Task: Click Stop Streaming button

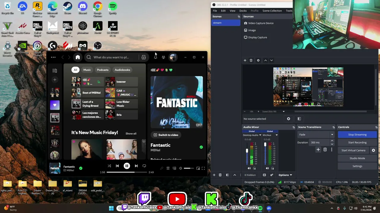Action: [357, 135]
